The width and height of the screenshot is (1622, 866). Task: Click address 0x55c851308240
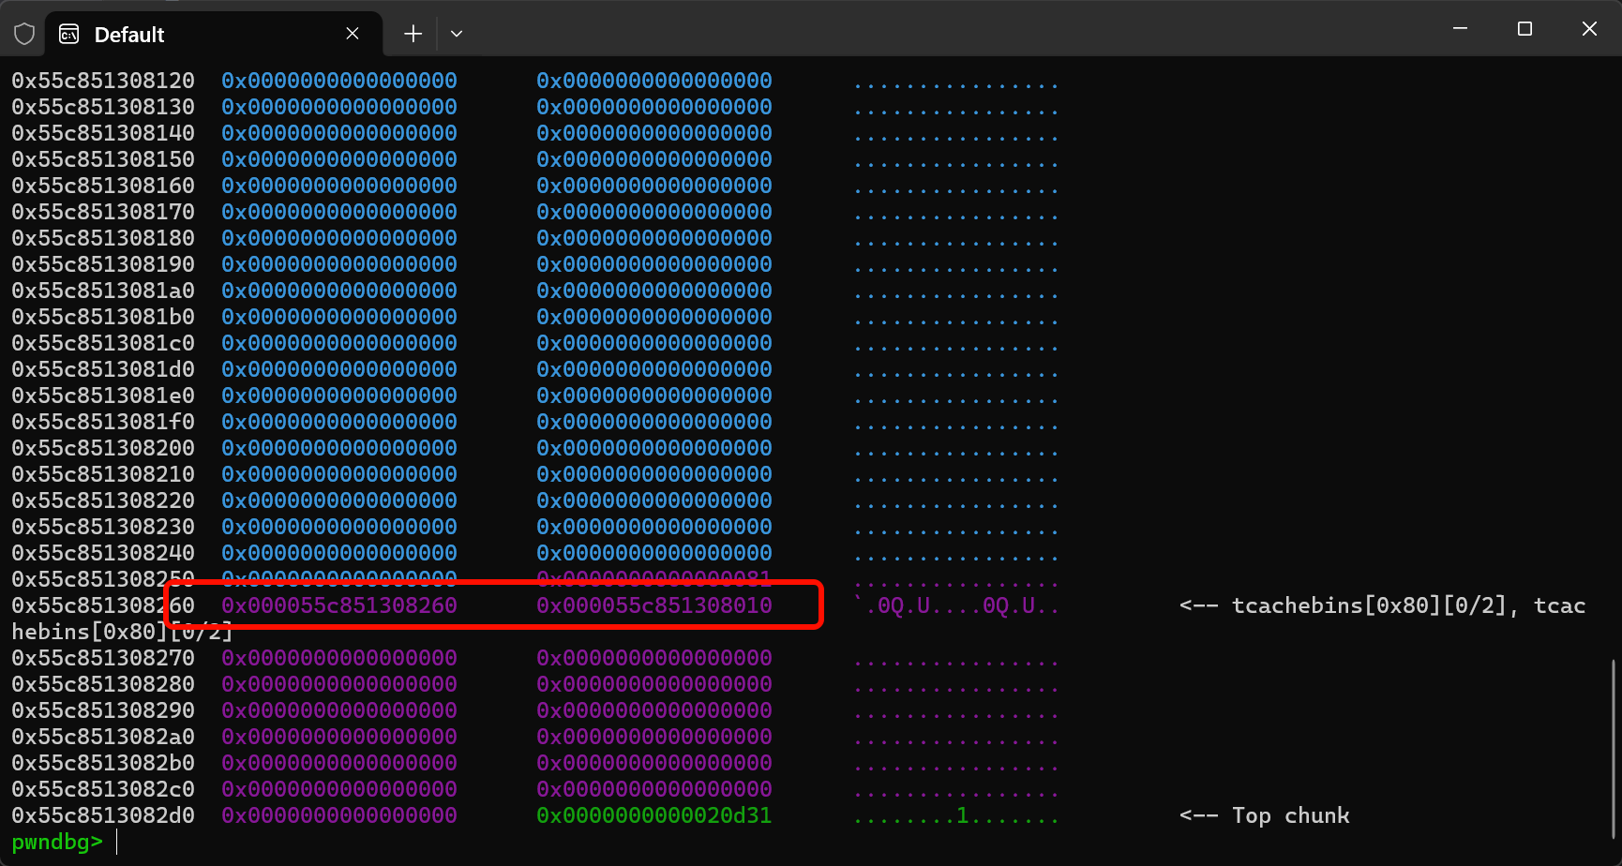103,553
